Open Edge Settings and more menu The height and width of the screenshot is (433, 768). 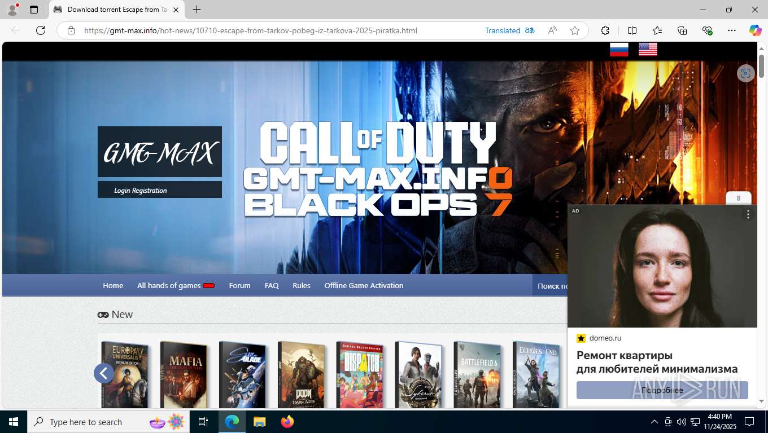pyautogui.click(x=732, y=30)
